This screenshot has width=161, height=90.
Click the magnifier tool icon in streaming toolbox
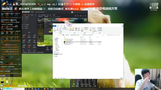tap(24, 50)
